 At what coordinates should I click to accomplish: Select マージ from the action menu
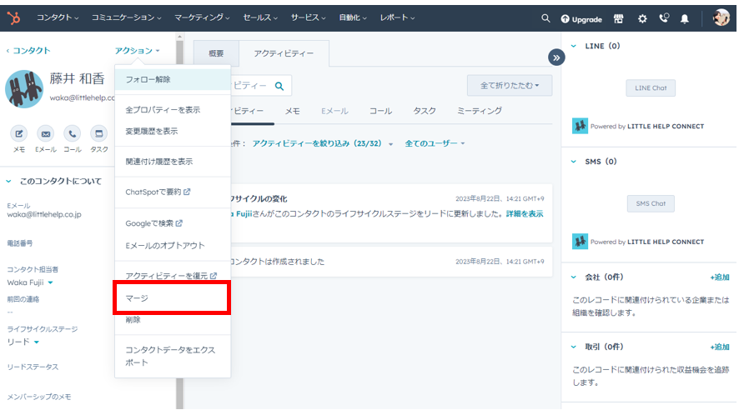[x=137, y=297]
